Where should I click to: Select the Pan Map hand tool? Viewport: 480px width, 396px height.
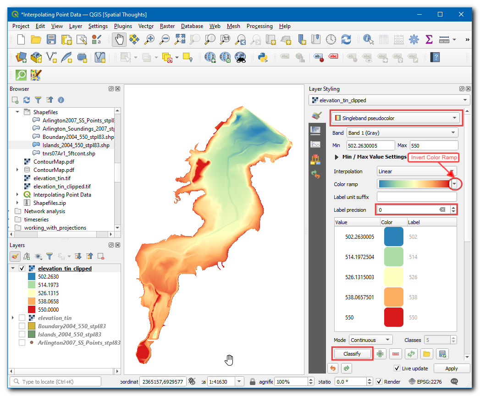[x=119, y=39]
